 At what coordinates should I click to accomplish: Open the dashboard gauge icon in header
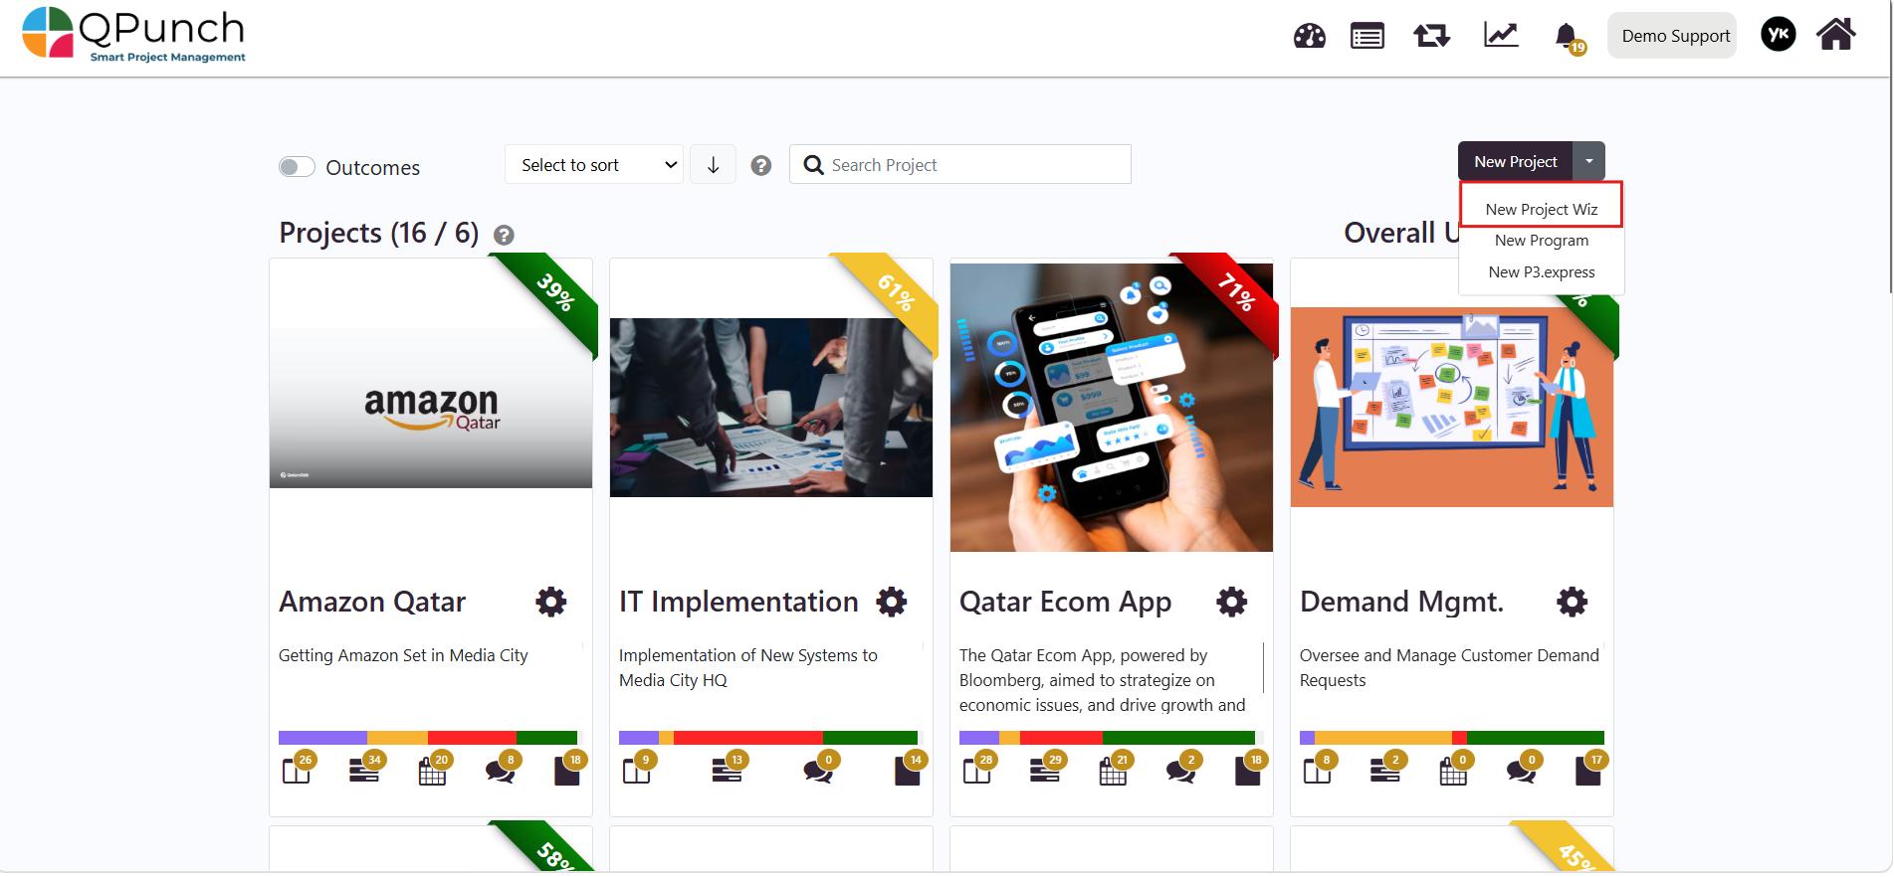coord(1309,36)
